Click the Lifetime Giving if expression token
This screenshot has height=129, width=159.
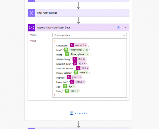pos(80,59)
